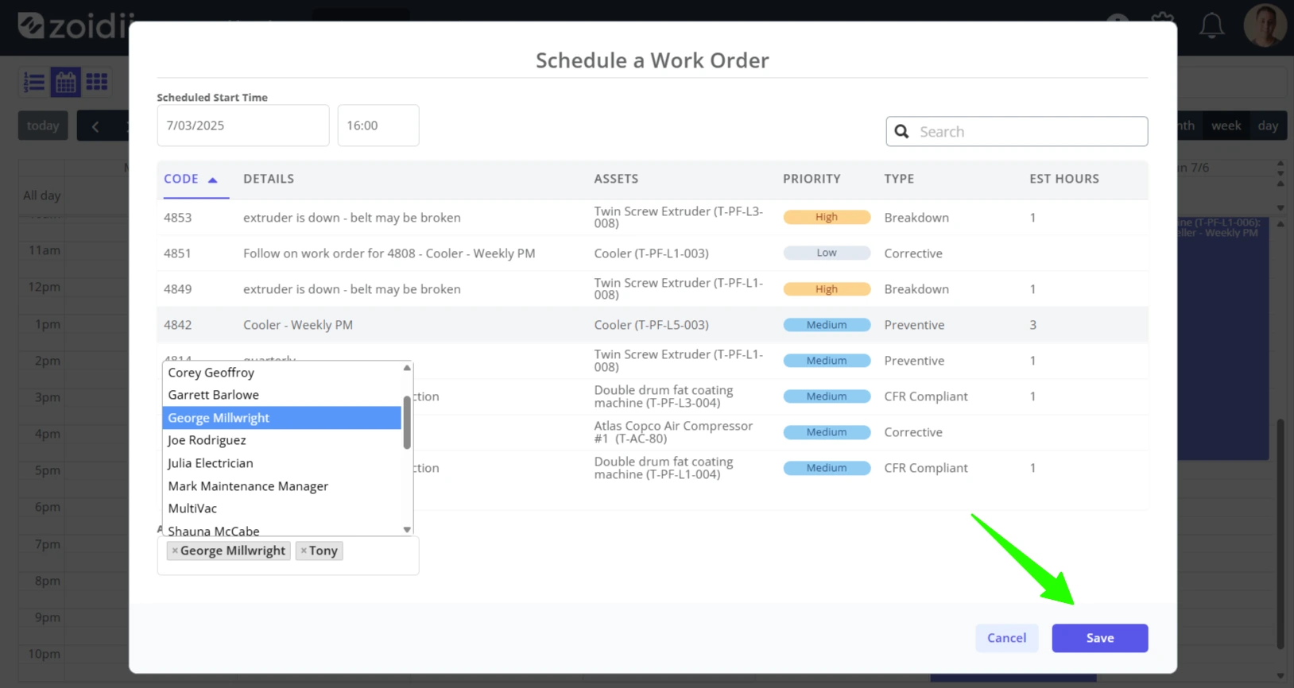Click the Save button
This screenshot has width=1294, height=688.
click(1099, 638)
